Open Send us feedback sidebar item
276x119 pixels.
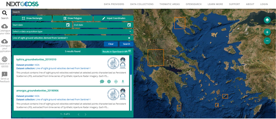5,77
